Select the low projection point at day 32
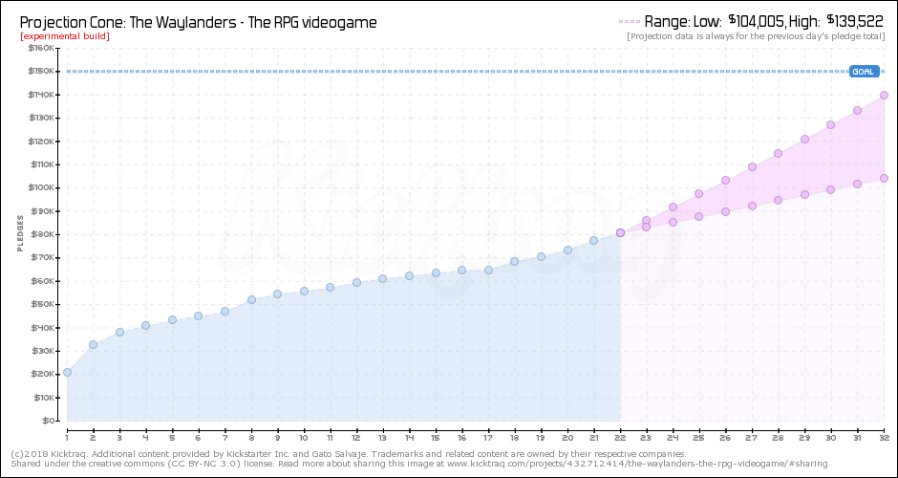This screenshot has height=478, width=898. (x=884, y=178)
